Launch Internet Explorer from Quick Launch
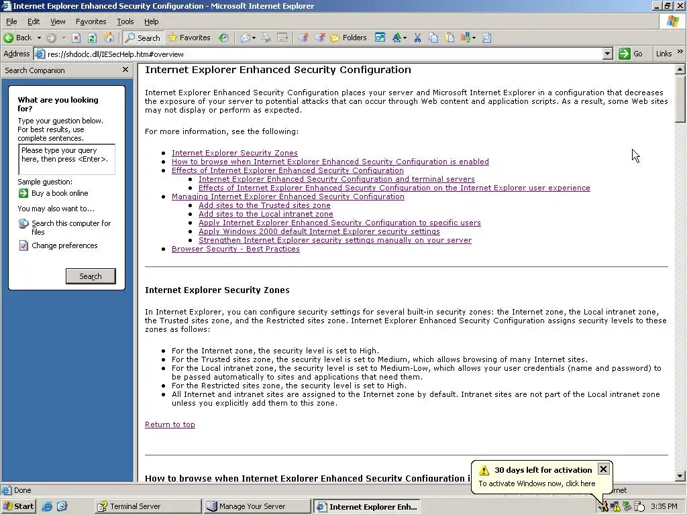The width and height of the screenshot is (687, 515). pyautogui.click(x=47, y=506)
